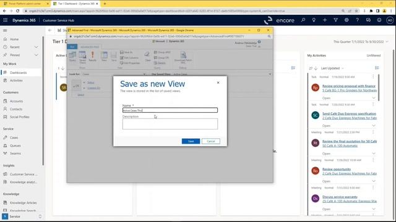This screenshot has width=396, height=222.
Task: Click Details in the Advanced Find ribbon
Action: point(160,63)
